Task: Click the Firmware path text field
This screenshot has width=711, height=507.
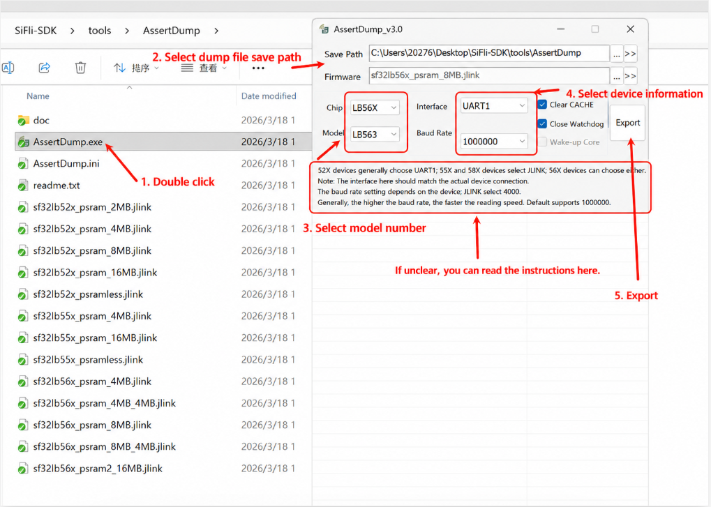Action: click(x=489, y=75)
